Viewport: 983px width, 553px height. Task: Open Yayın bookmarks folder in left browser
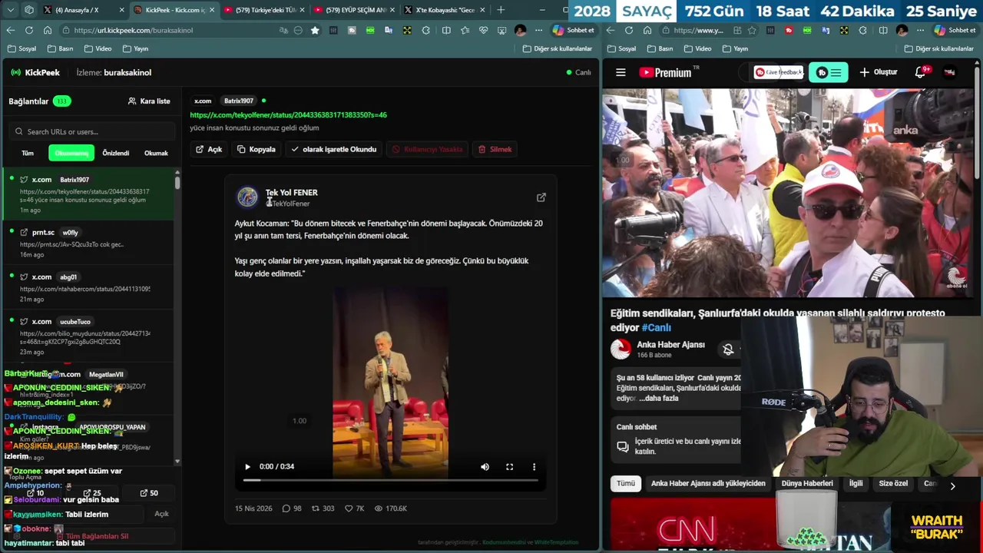[135, 48]
